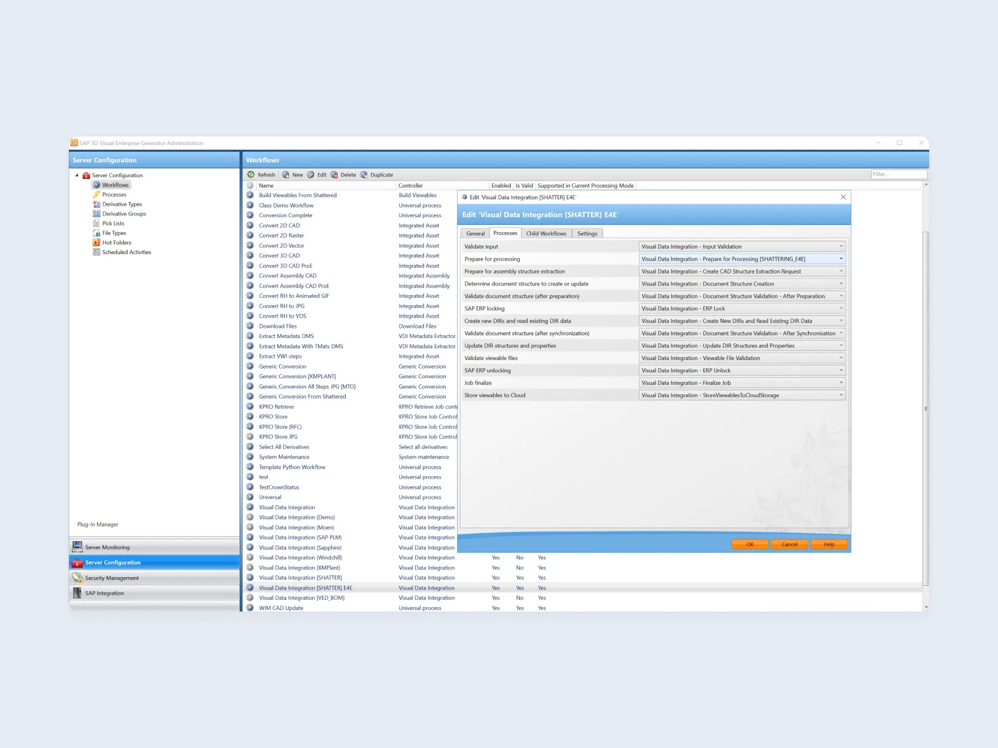Select Visual Data Integration (Windchill) row

(x=301, y=558)
